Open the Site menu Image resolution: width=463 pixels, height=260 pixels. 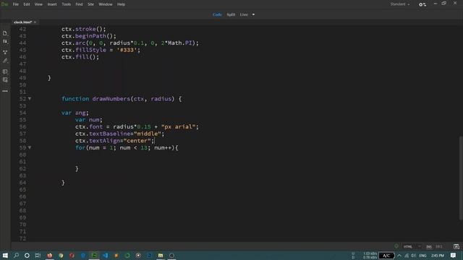(x=90, y=4)
